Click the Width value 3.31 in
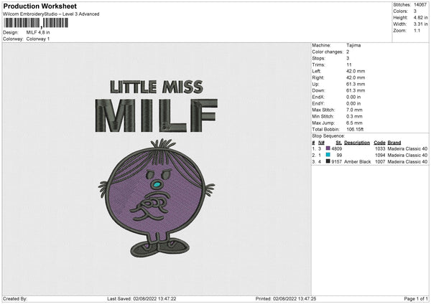431x304 pixels. [x=420, y=24]
